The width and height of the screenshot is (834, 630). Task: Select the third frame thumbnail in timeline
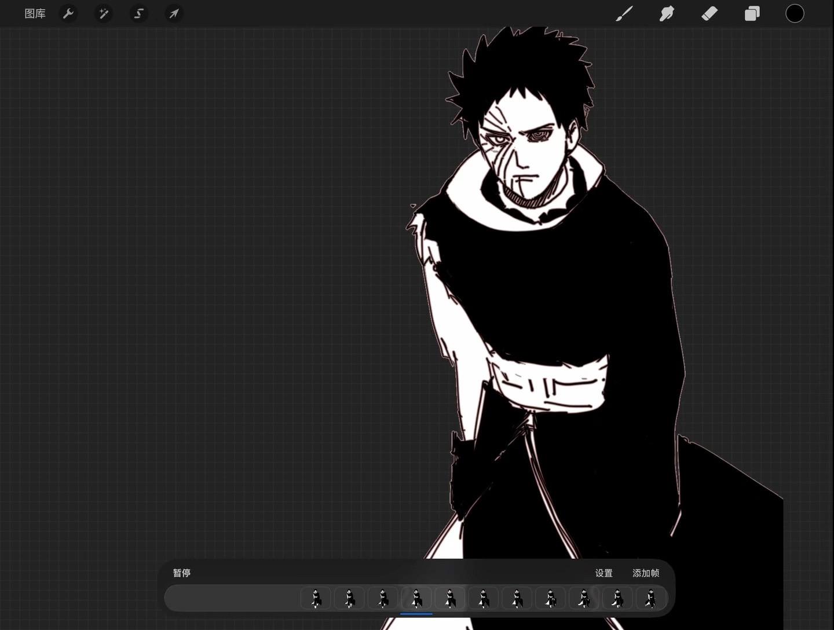[383, 598]
